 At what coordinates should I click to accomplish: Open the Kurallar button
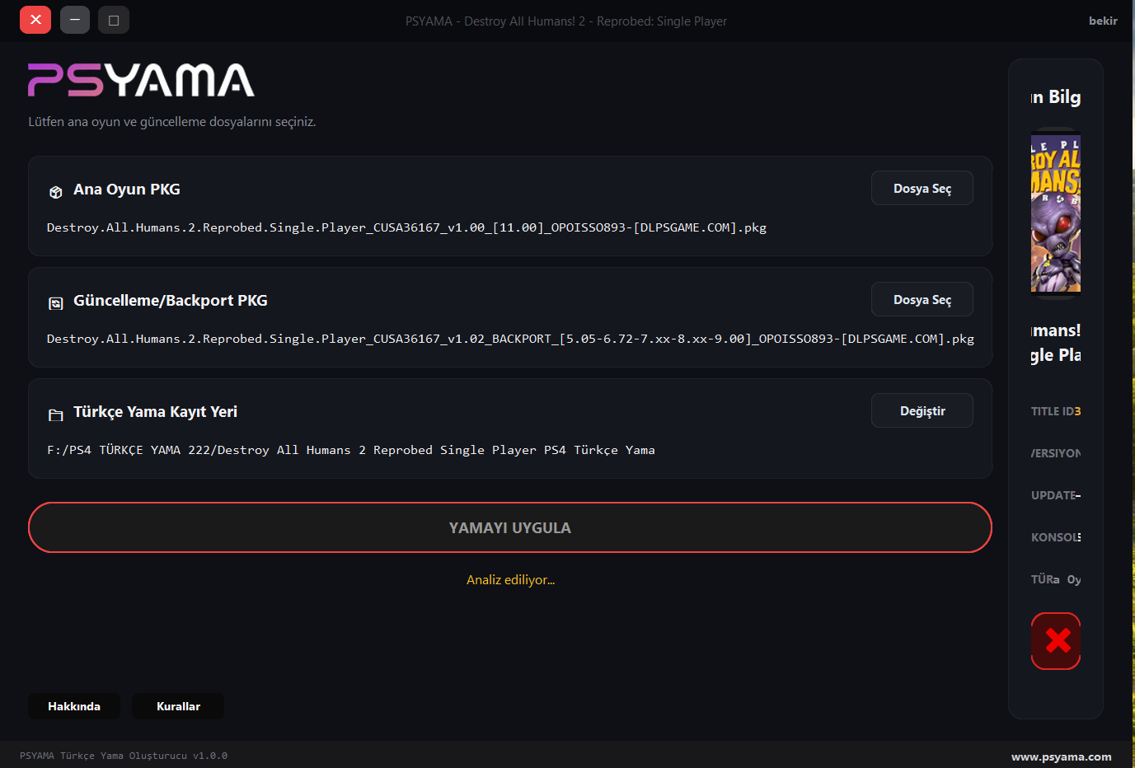pyautogui.click(x=178, y=706)
